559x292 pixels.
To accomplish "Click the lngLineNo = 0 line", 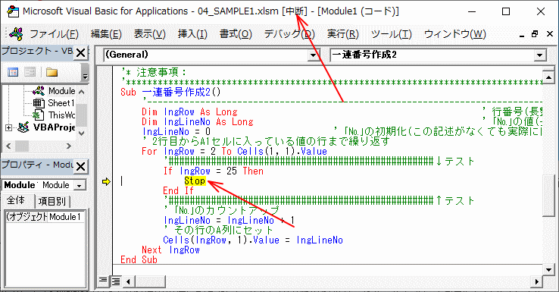I will pos(176,132).
